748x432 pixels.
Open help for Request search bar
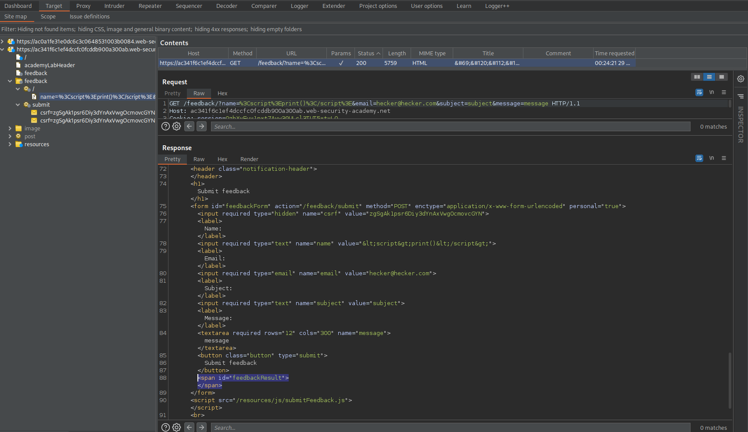click(x=165, y=126)
